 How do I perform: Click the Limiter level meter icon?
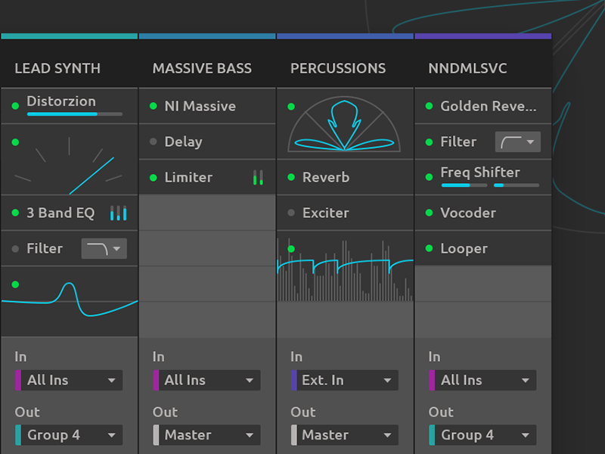coord(258,177)
